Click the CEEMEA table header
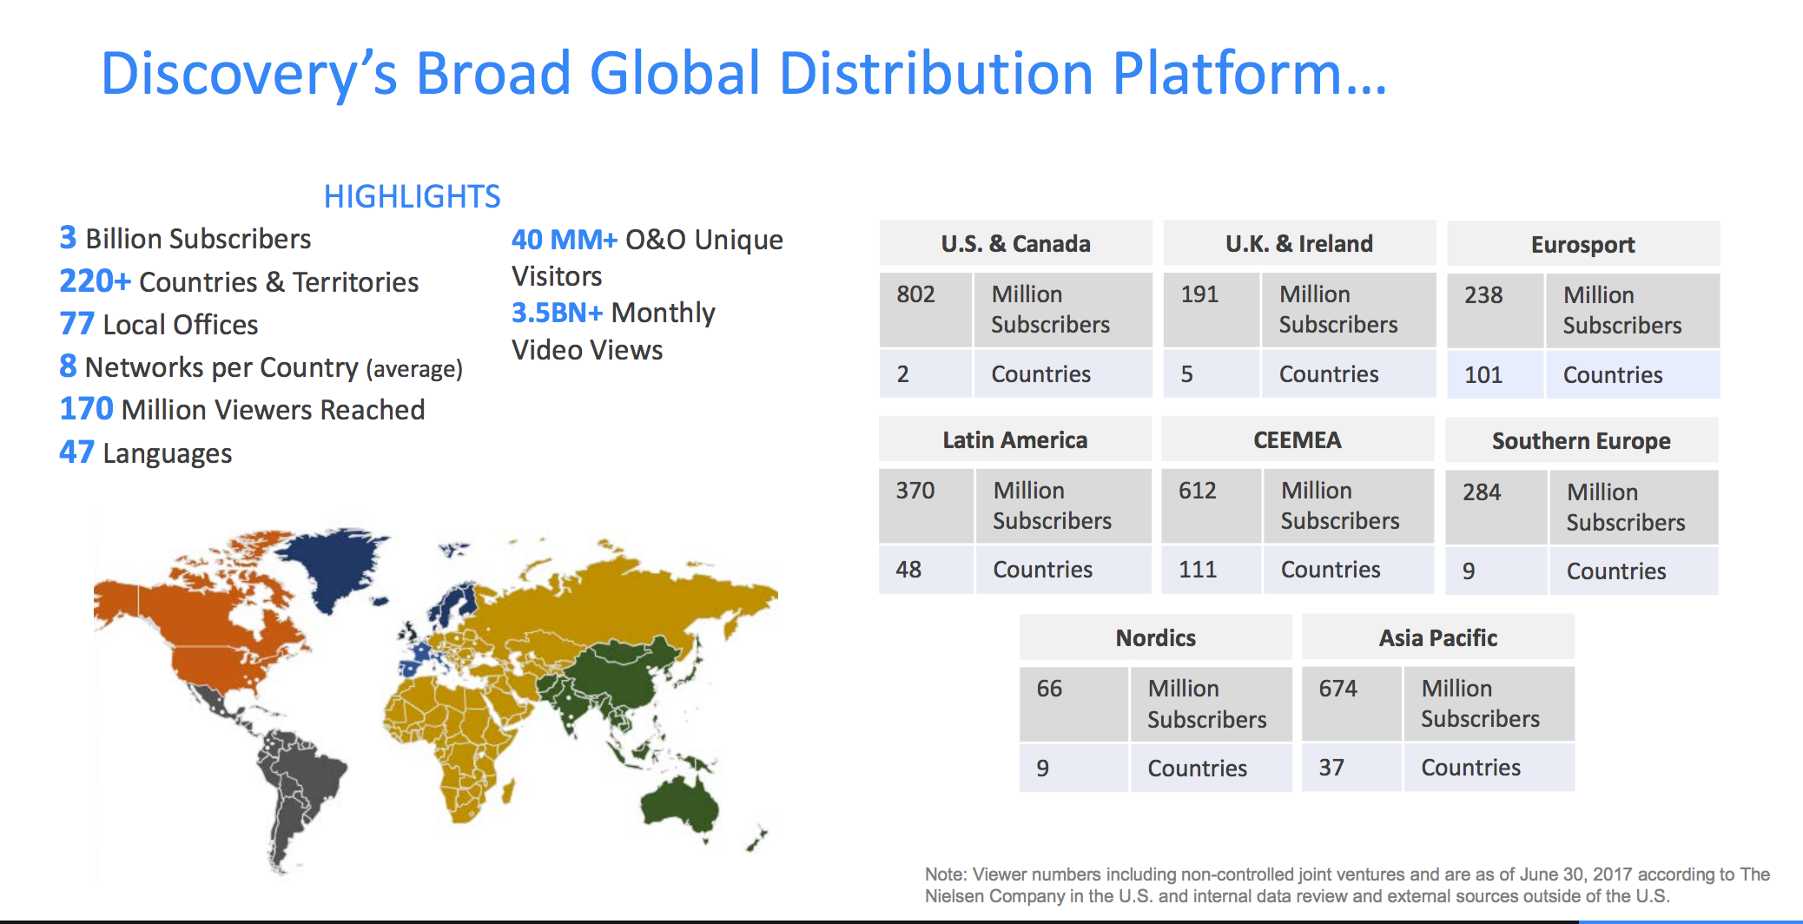1803x924 pixels. pyautogui.click(x=1298, y=439)
